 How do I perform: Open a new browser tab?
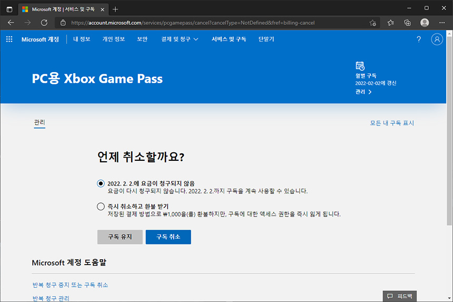pos(115,9)
